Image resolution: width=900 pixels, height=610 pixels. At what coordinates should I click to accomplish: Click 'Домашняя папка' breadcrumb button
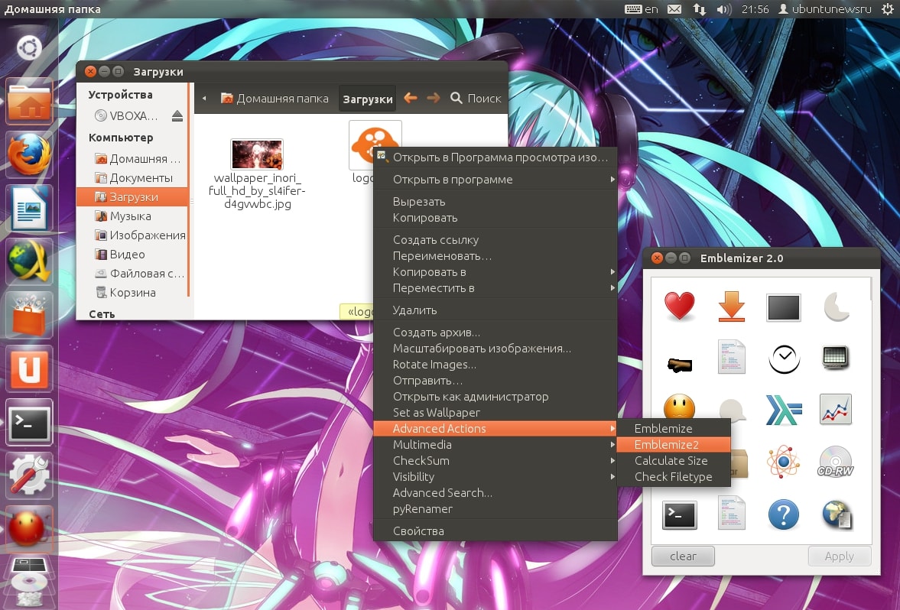(x=275, y=99)
